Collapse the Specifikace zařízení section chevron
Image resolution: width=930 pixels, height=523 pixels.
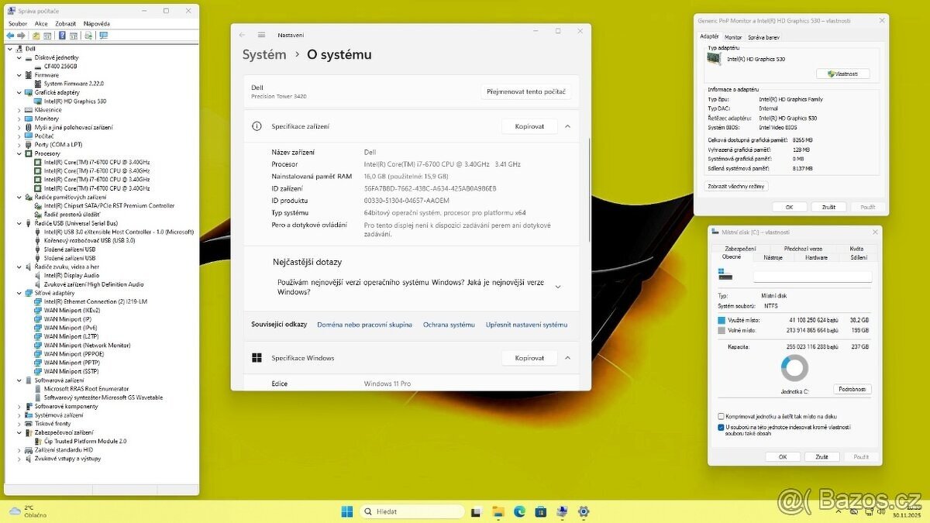[x=567, y=126]
